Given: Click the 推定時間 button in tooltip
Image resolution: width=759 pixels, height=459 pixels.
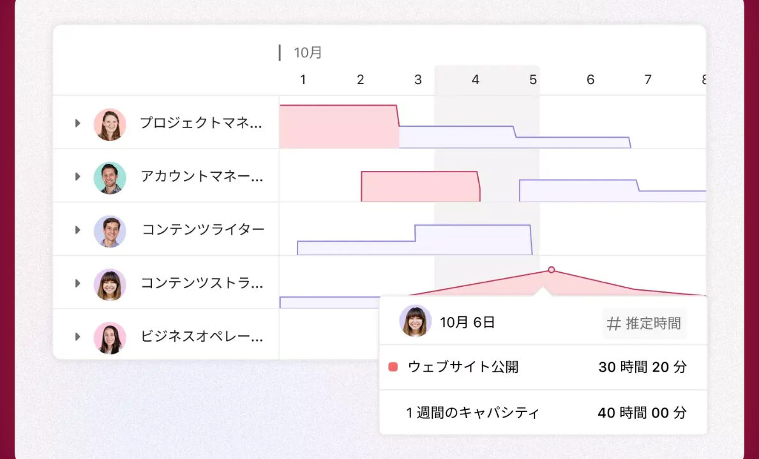Looking at the screenshot, I should pos(645,324).
